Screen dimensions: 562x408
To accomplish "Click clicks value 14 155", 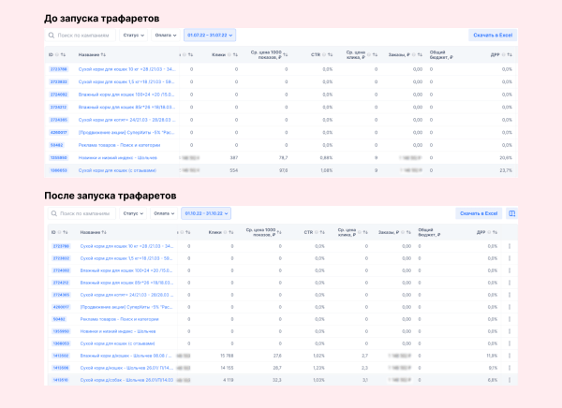I will point(227,368).
